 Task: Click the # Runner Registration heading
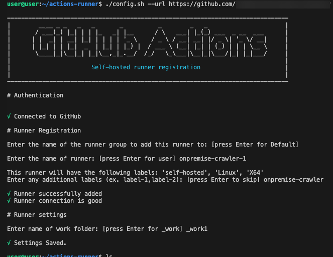pyautogui.click(x=44, y=131)
